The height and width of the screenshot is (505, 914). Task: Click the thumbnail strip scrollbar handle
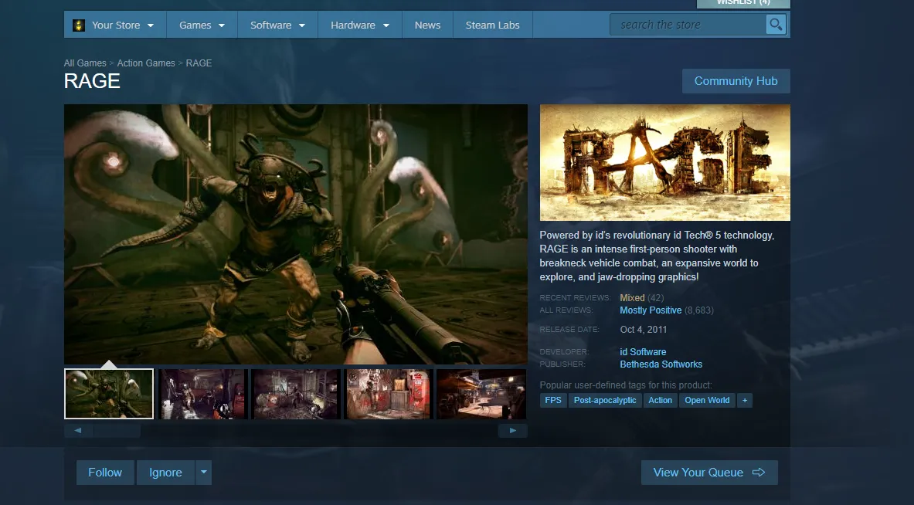pos(117,430)
